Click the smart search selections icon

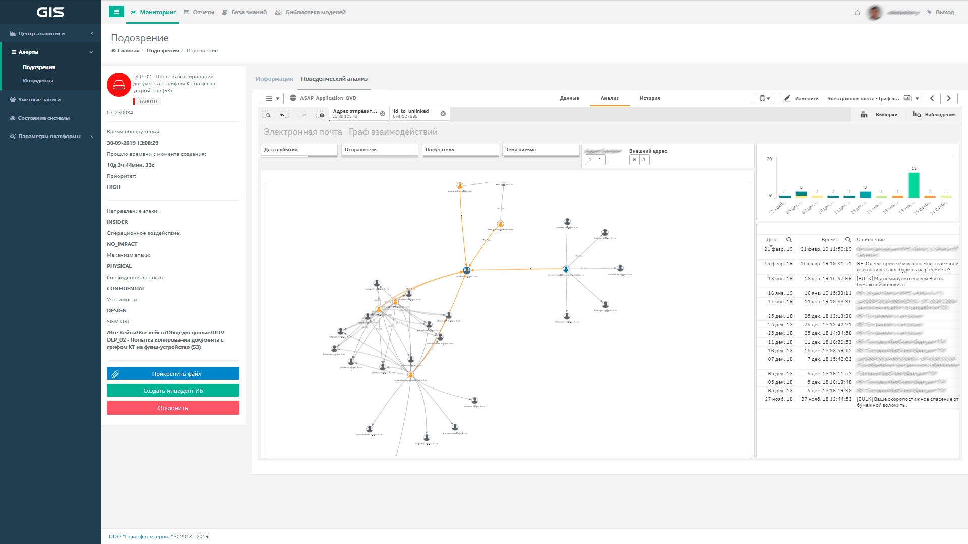click(x=267, y=115)
